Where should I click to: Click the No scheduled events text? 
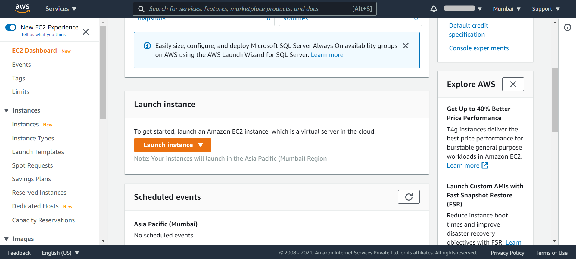pos(163,235)
